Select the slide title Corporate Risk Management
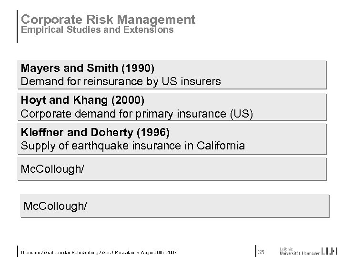Viewport: 343px width, 257px height. (108, 20)
